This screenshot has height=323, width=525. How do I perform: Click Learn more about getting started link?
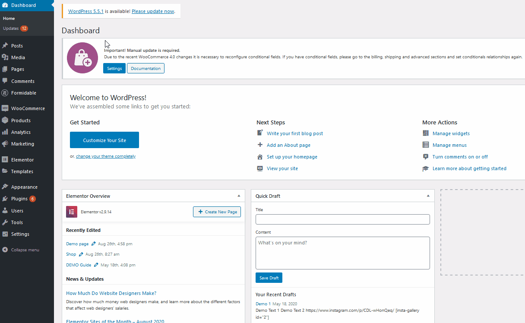tap(469, 168)
